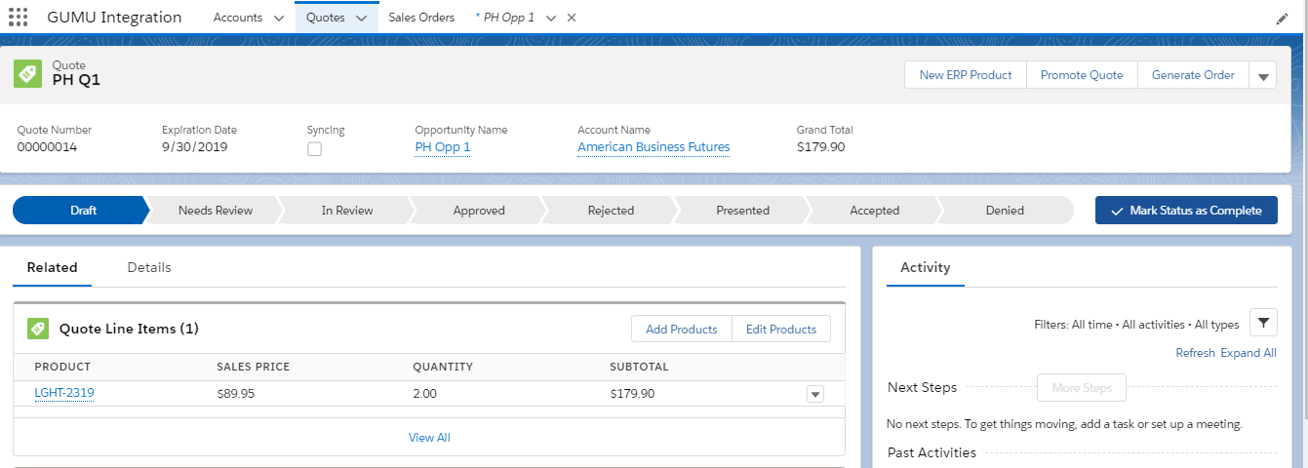Click the Next Steps section heading

click(x=922, y=387)
